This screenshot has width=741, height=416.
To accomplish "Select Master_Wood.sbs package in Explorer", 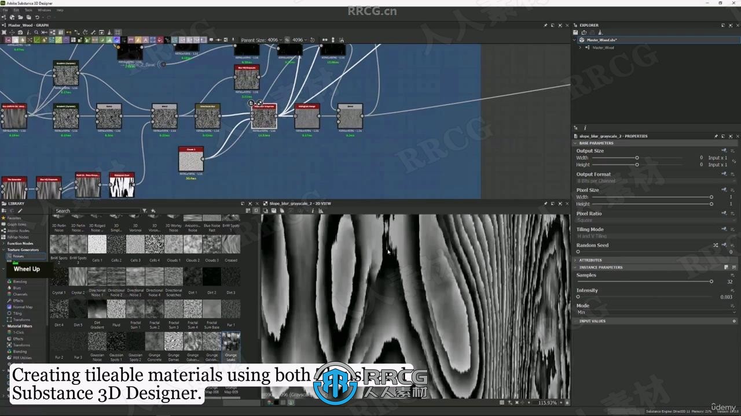I will pos(601,40).
